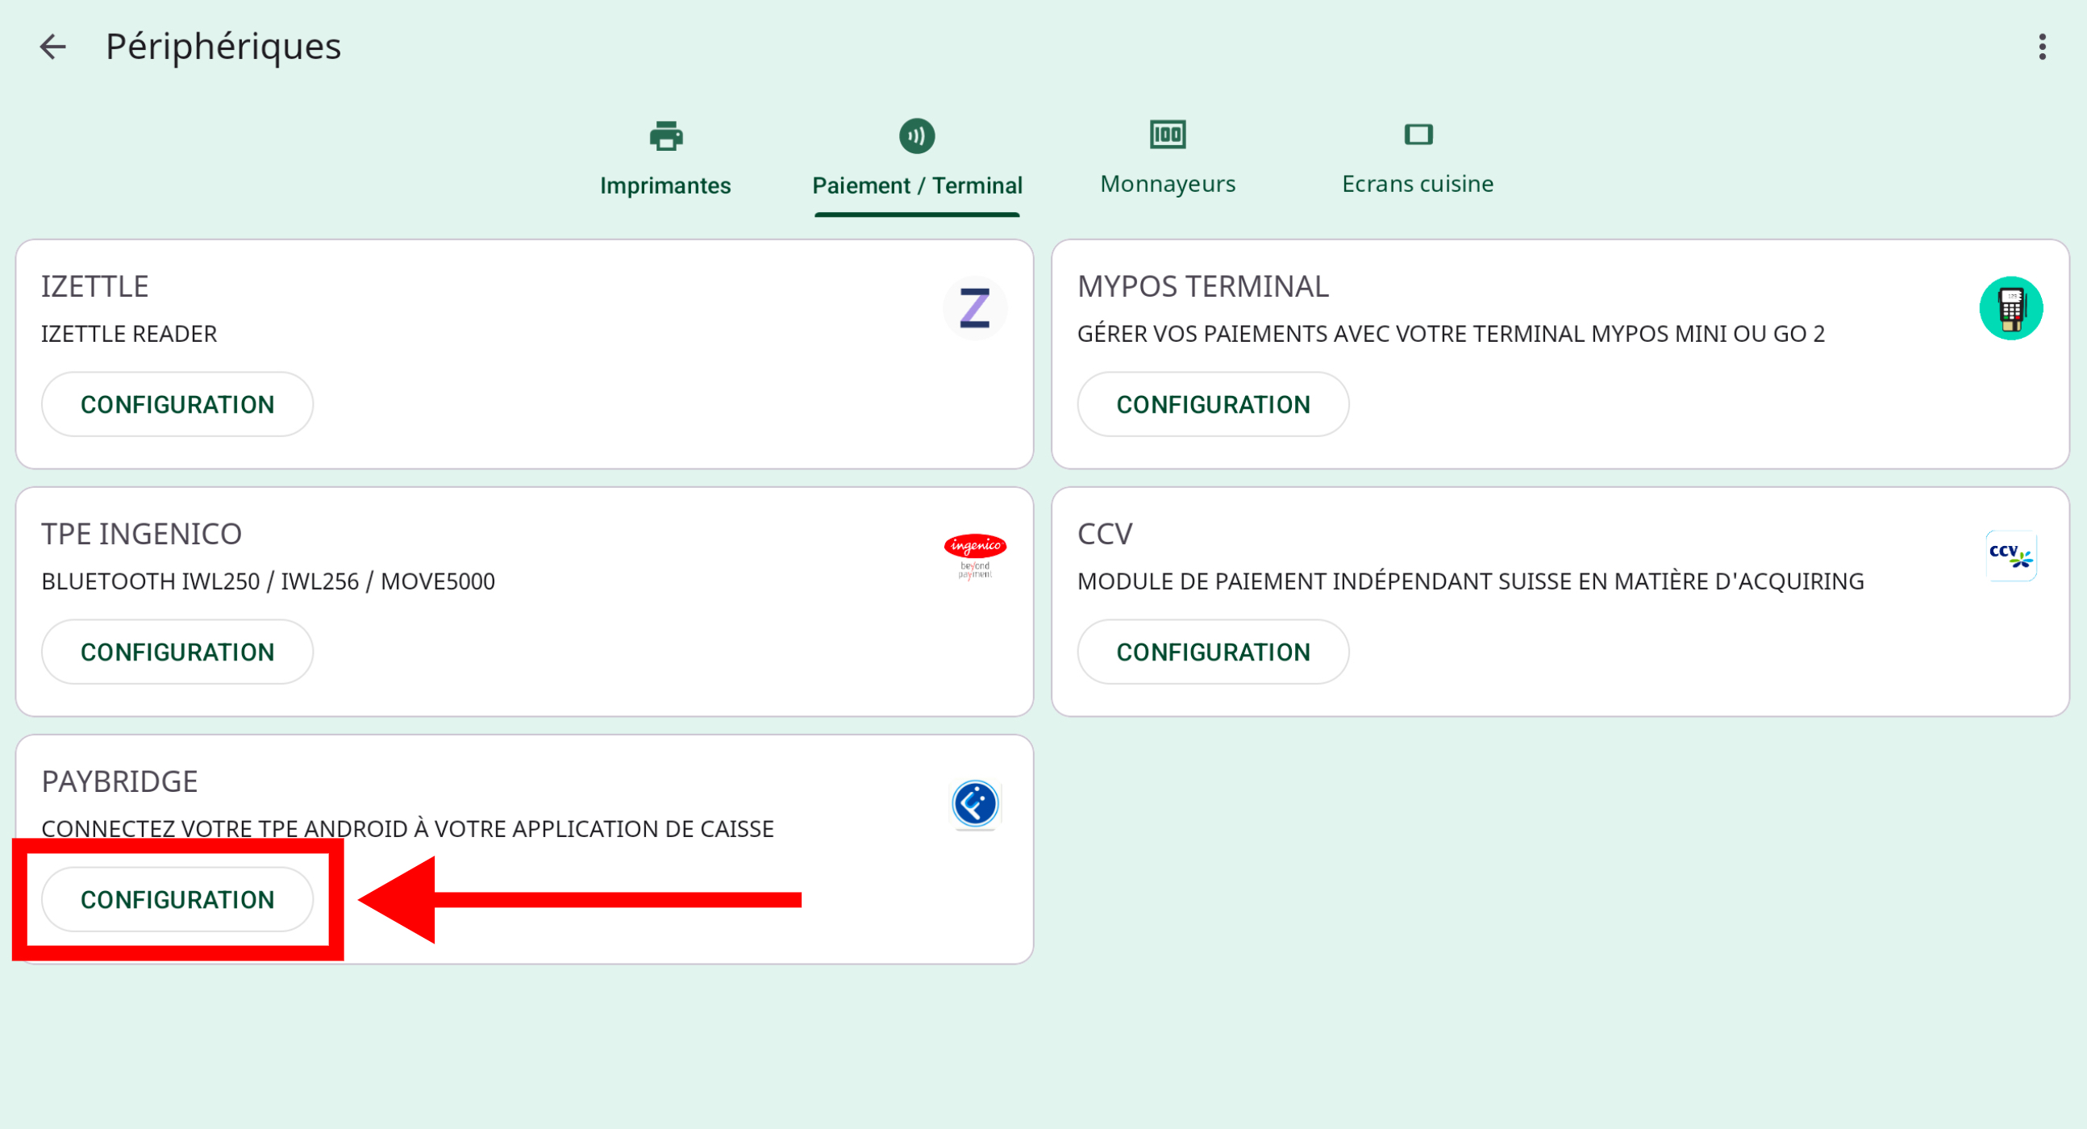Click the Ingenico red logo
Screen dimensions: 2087x1129
pyautogui.click(x=974, y=556)
